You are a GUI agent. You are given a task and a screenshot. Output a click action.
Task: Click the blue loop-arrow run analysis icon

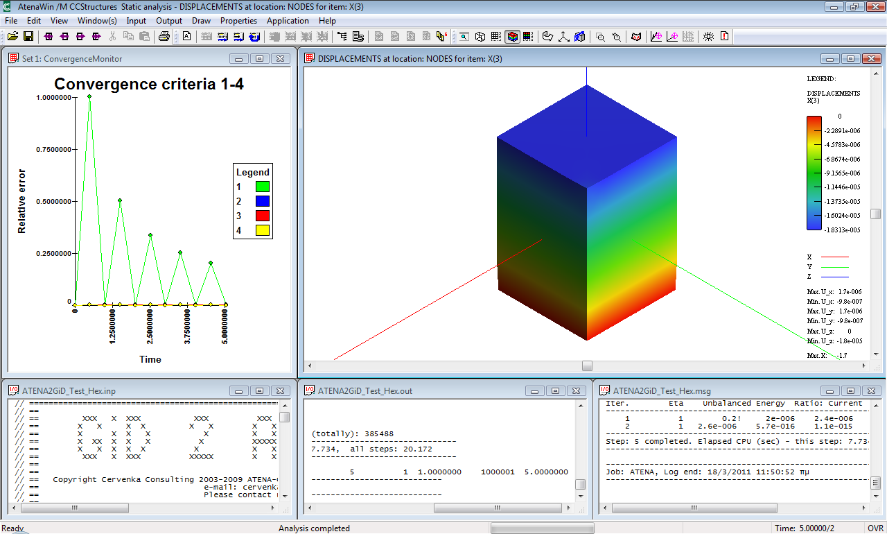254,36
